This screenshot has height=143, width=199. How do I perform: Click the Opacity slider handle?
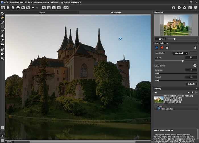click(183, 61)
